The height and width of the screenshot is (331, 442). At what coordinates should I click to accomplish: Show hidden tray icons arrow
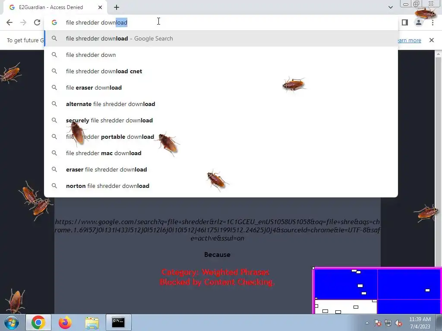(x=367, y=323)
